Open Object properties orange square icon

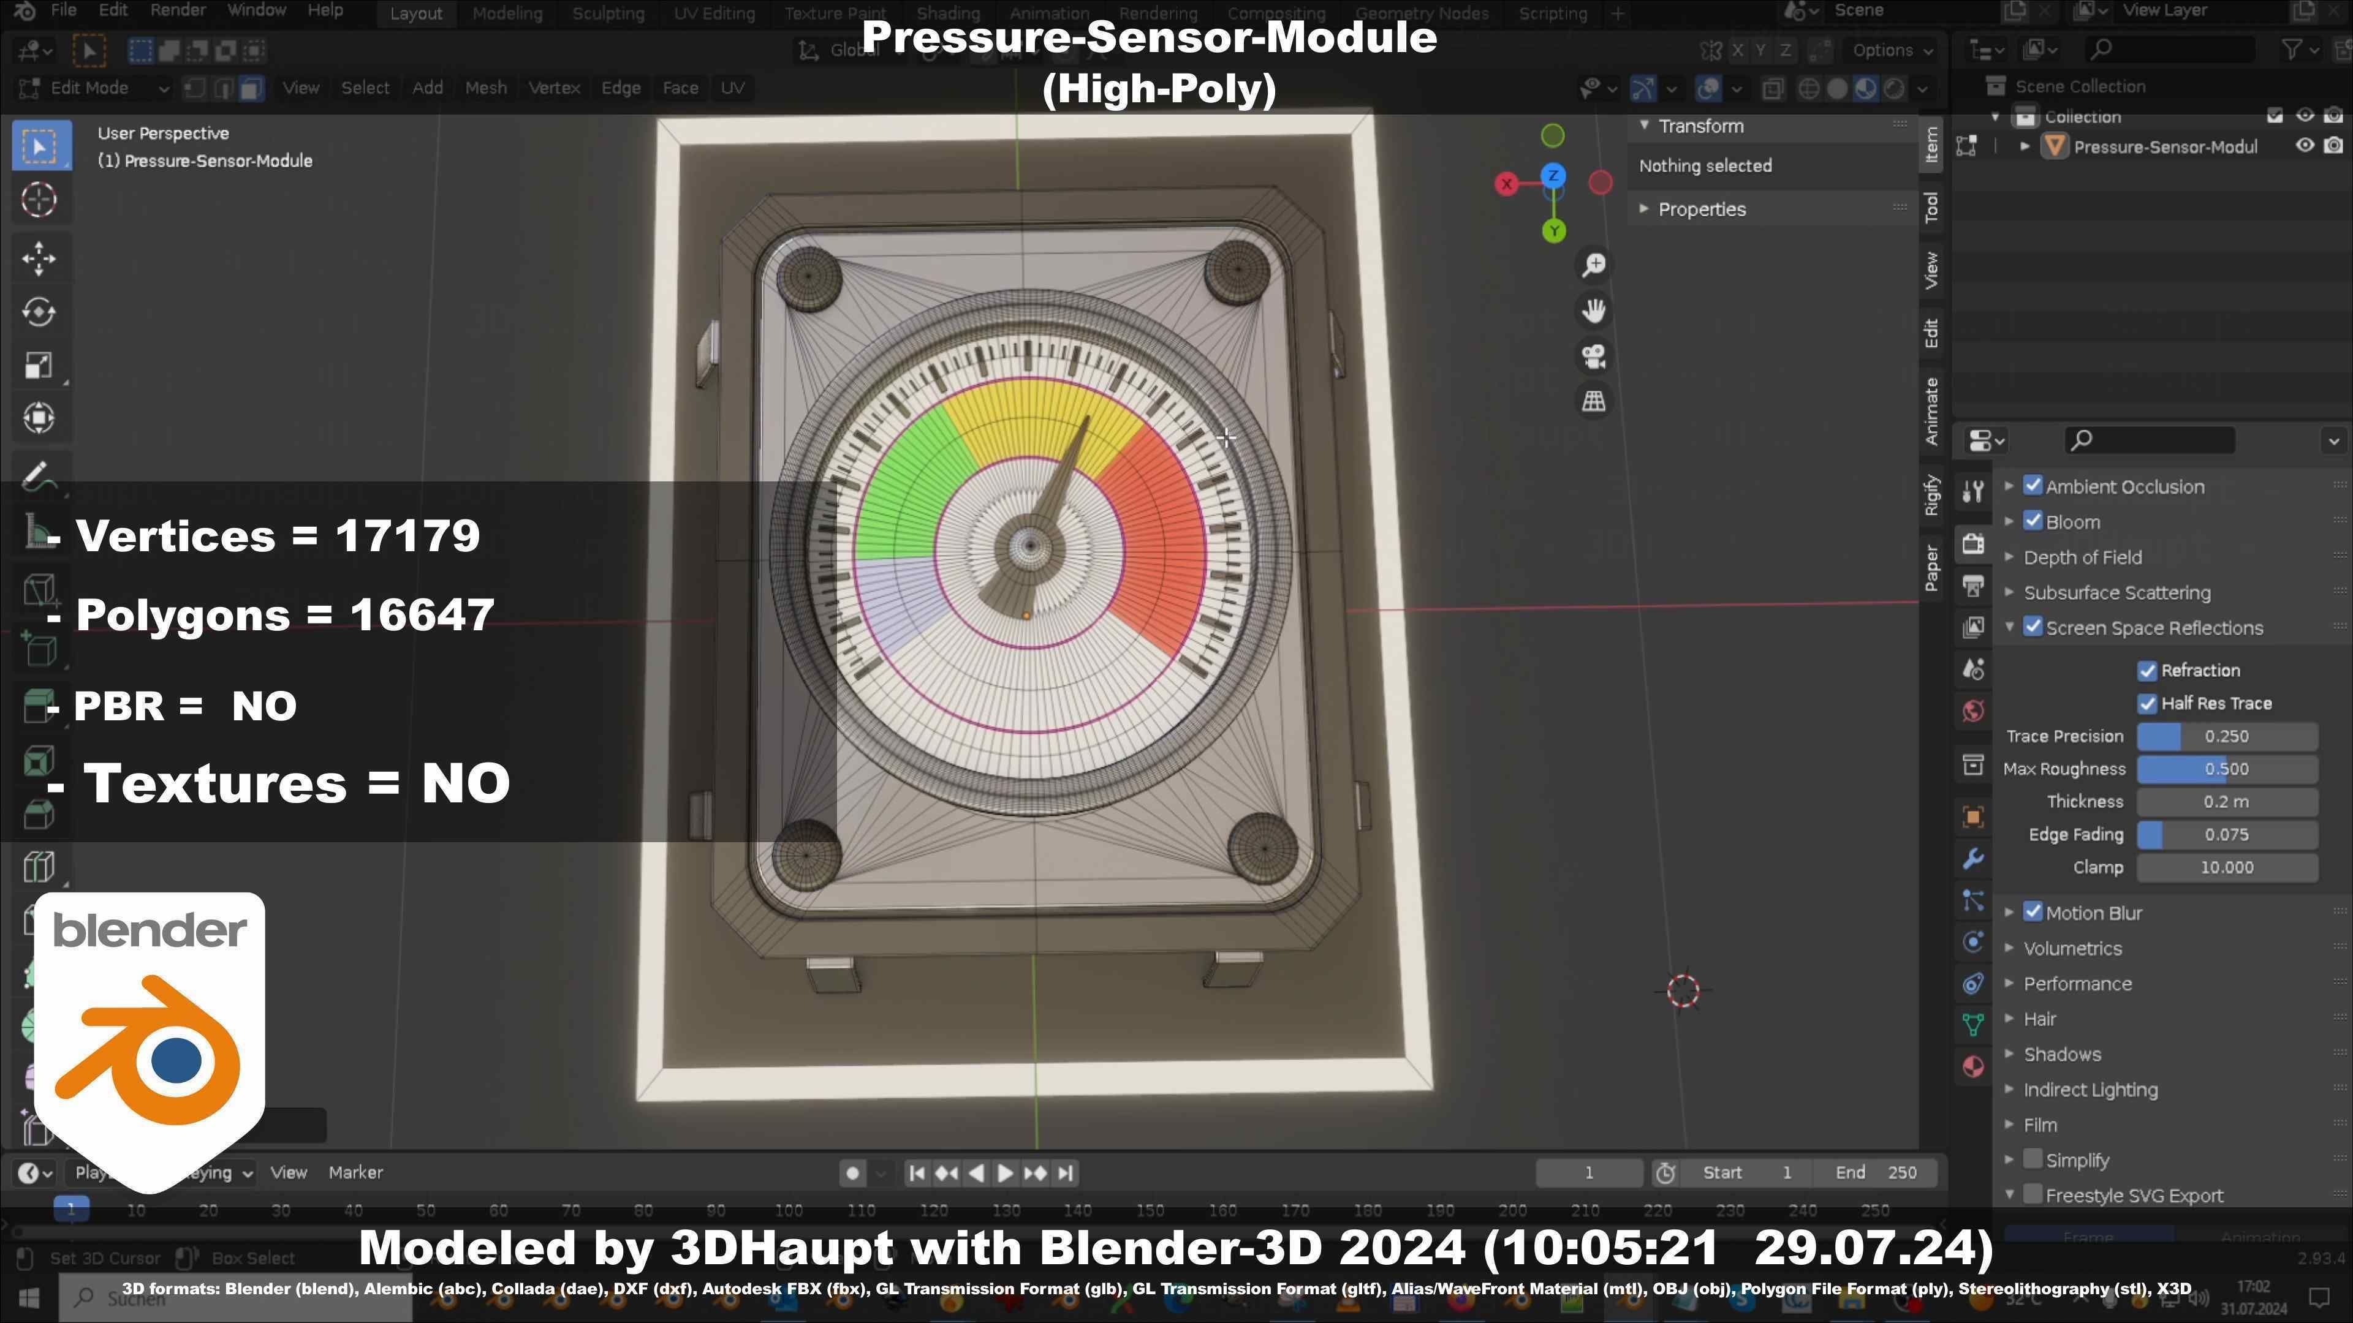(x=1973, y=817)
